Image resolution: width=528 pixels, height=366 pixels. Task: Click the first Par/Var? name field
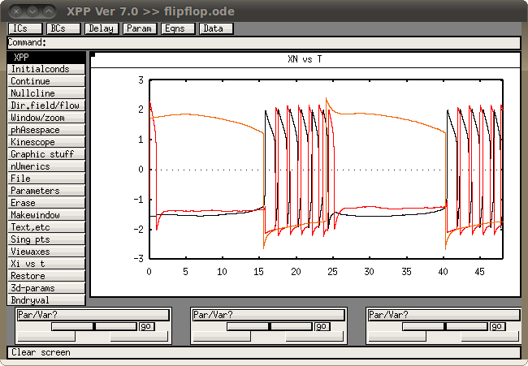pyautogui.click(x=93, y=315)
